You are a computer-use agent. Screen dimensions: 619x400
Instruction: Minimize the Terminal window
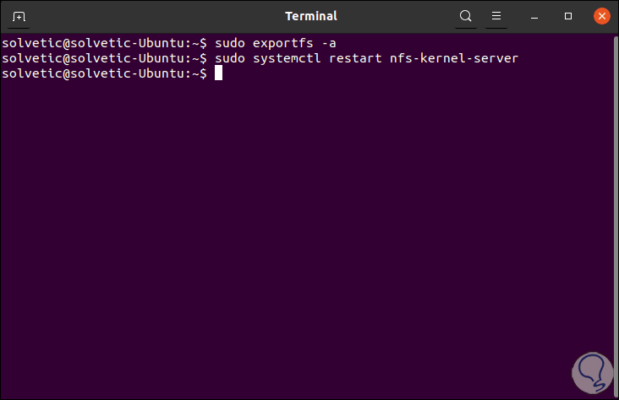538,16
